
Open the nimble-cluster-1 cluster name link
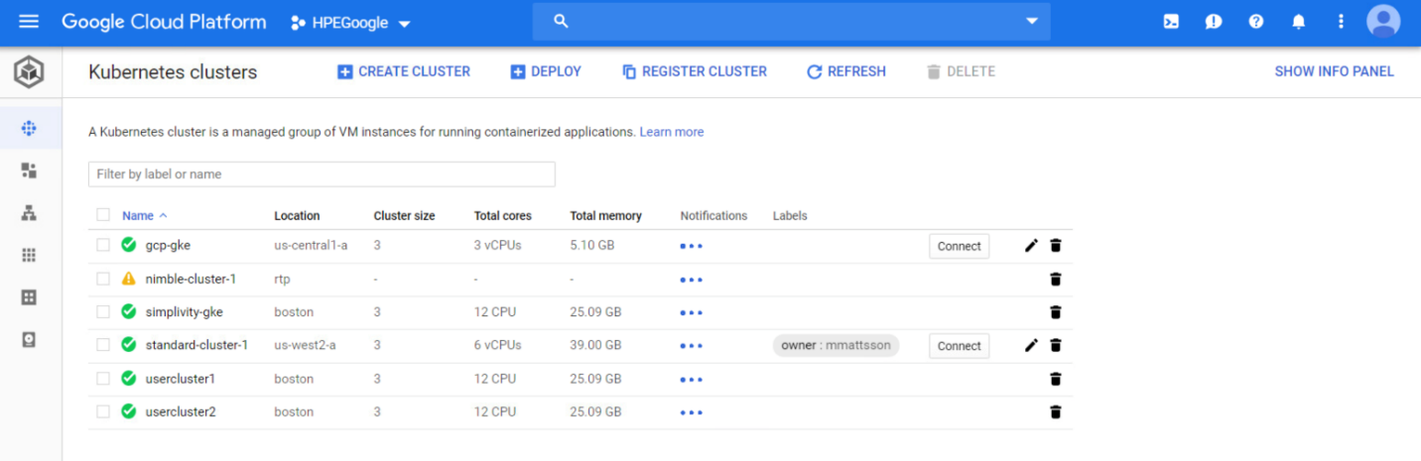(191, 279)
